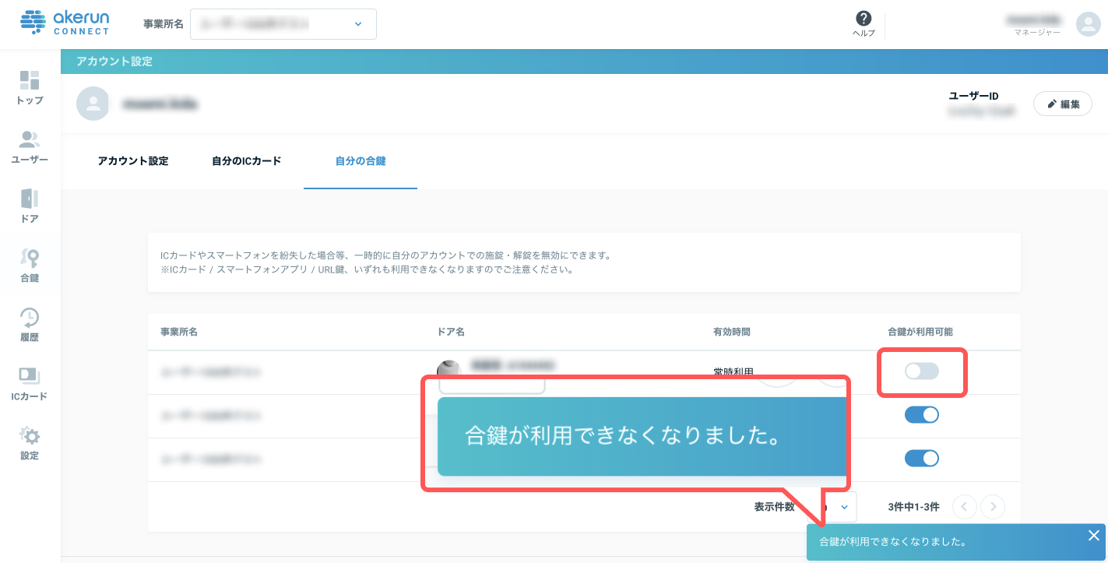1108x563 pixels.
Task: Open 設定 gear in sidebar
Action: (30, 442)
